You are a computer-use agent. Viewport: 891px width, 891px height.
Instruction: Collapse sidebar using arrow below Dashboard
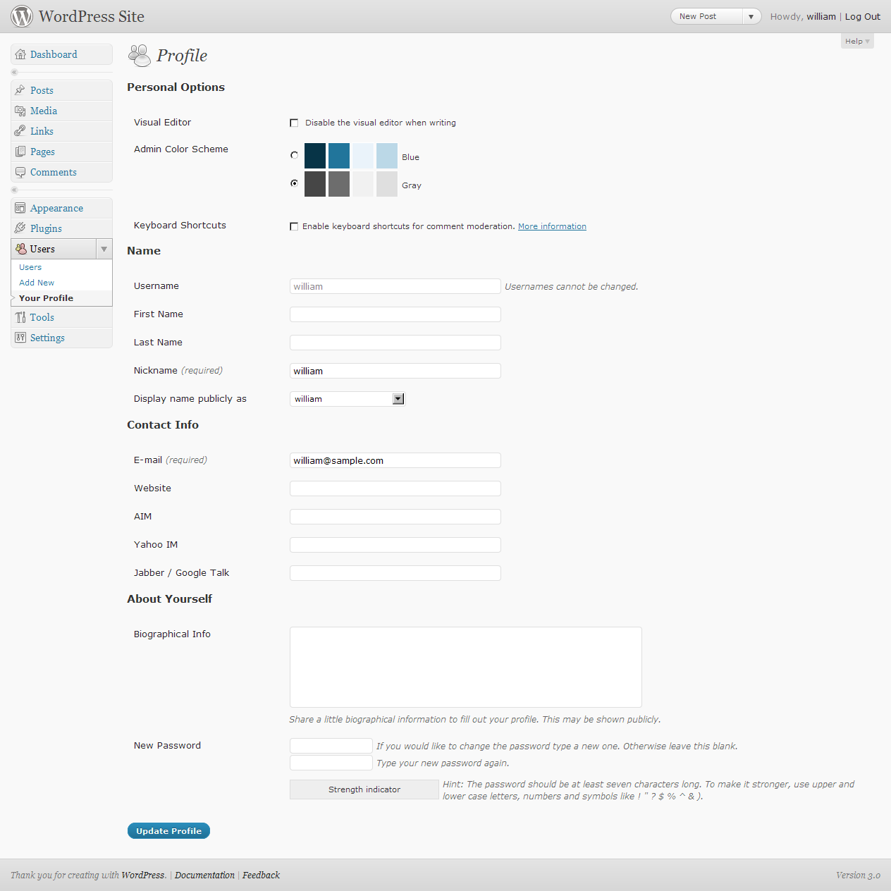click(14, 72)
